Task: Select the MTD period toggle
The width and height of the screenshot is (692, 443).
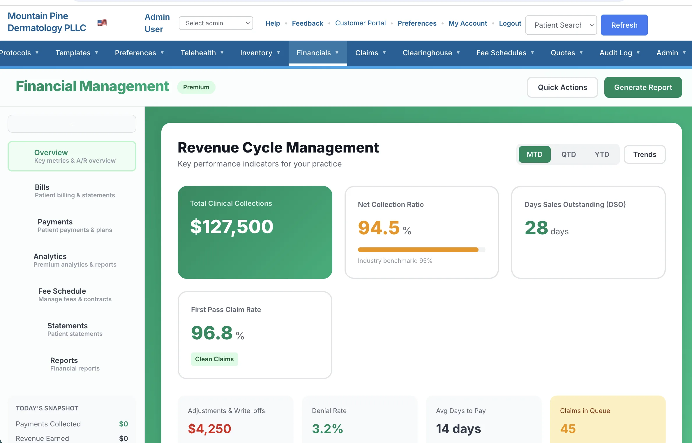Action: (x=534, y=154)
